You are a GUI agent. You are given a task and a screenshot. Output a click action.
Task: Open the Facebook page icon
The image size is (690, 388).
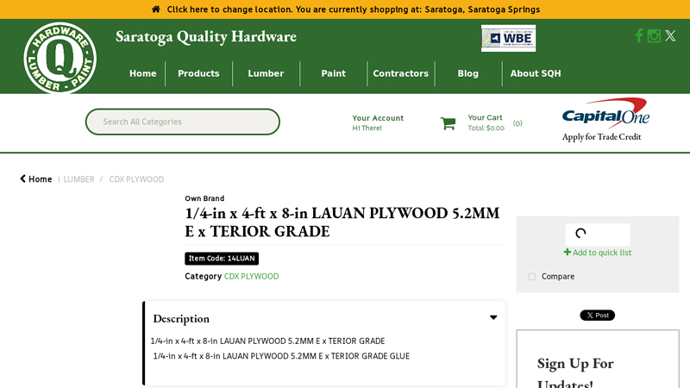[x=639, y=35]
